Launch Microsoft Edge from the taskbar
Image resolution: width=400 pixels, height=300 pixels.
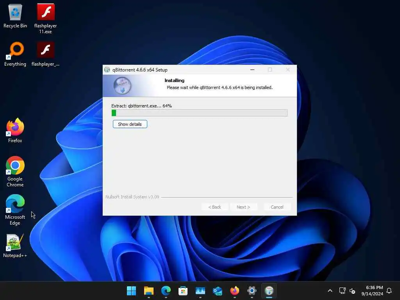[166, 291]
